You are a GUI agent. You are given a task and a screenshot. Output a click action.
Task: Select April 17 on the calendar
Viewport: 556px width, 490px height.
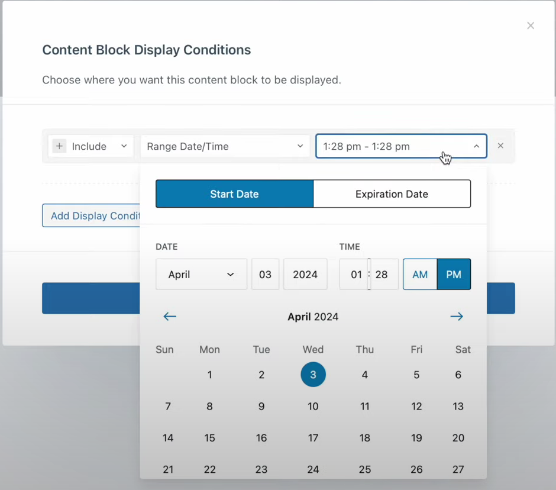[x=313, y=438]
